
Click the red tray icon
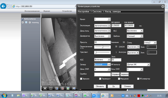(139, 96)
